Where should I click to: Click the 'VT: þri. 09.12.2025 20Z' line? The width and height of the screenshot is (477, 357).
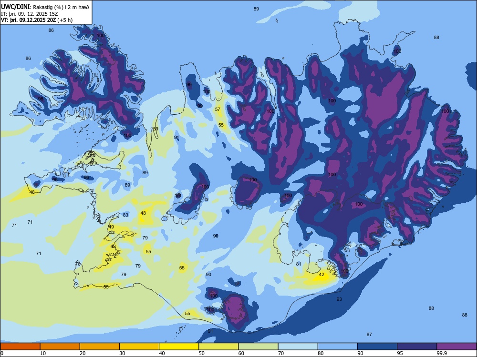[28, 20]
